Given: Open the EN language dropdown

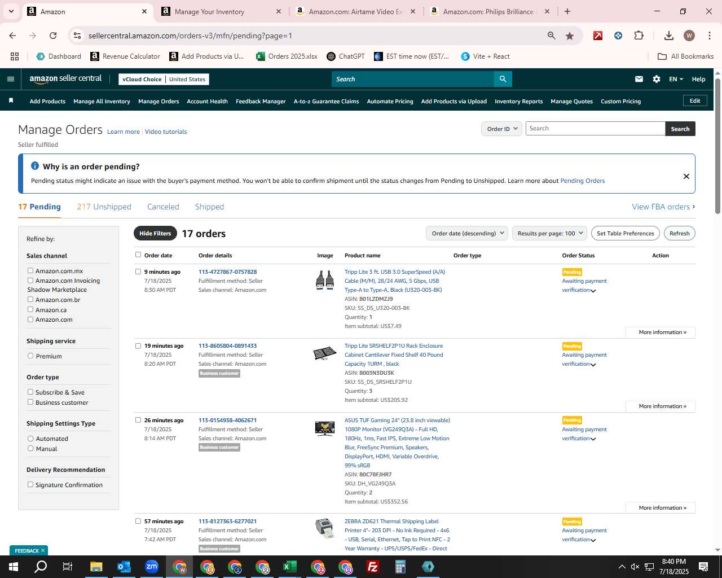Looking at the screenshot, I should pos(676,79).
